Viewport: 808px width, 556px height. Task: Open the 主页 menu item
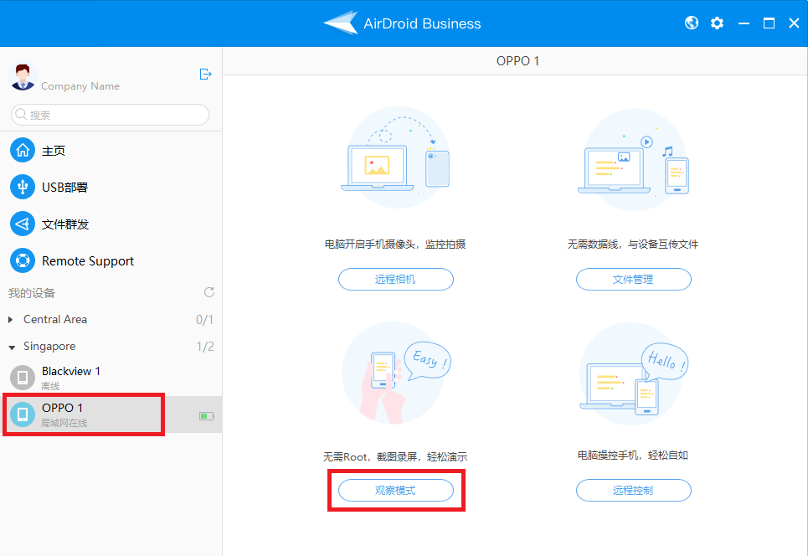111,151
